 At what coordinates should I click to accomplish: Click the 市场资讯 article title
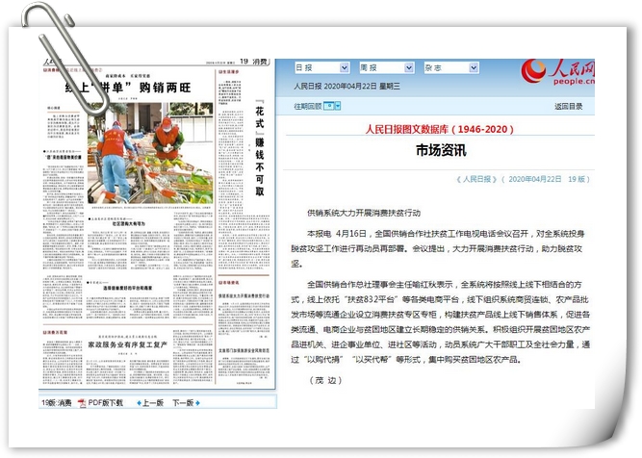point(441,150)
